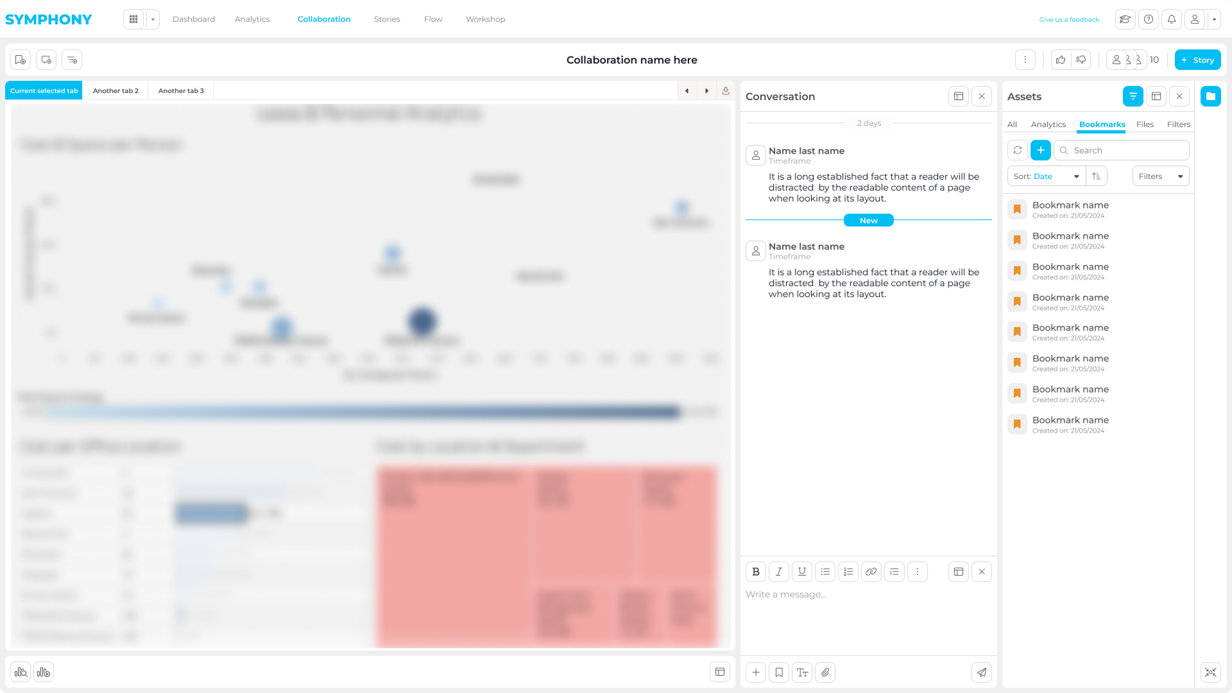The width and height of the screenshot is (1232, 693).
Task: Click the + Story button
Action: tap(1197, 60)
